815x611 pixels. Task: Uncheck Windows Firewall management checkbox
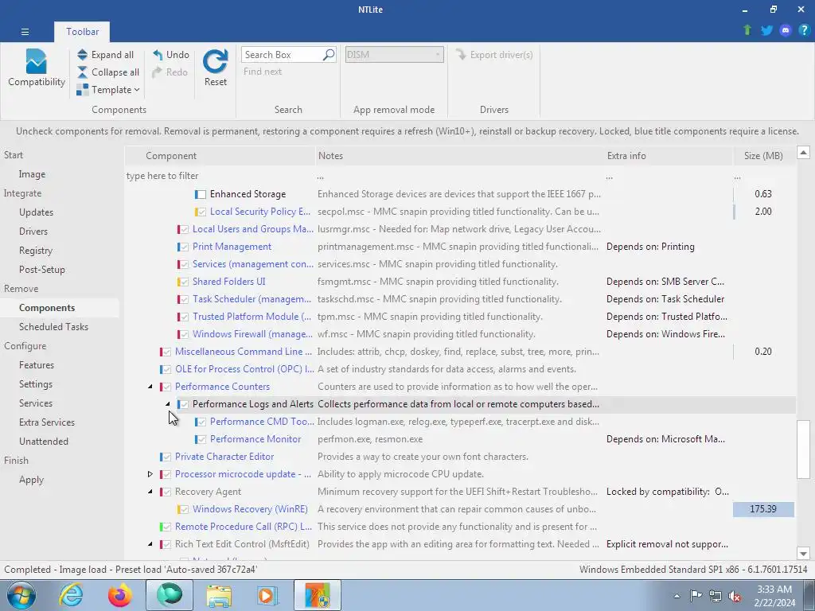click(x=184, y=334)
